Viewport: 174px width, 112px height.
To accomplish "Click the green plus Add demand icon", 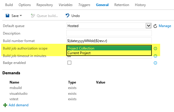I will (x=5, y=105).
